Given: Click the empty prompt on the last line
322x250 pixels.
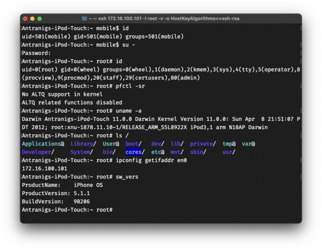Looking at the screenshot, I should click(67, 210).
